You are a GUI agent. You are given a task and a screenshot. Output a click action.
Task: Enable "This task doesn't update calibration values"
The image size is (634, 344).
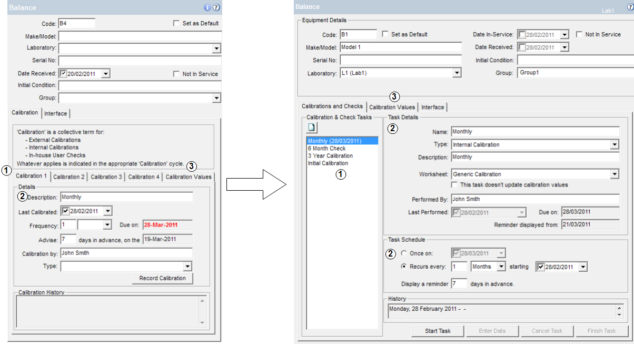455,185
